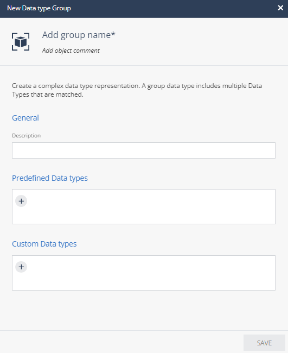Add a custom data type with plus icon
Image resolution: width=288 pixels, height=353 pixels.
pyautogui.click(x=21, y=267)
